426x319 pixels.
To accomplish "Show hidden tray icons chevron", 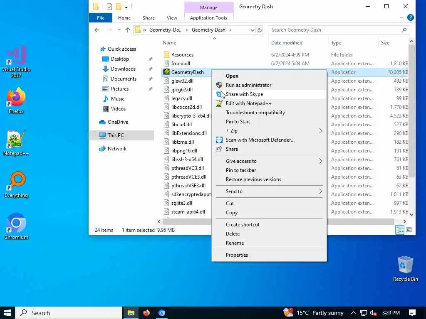I will click(x=353, y=313).
